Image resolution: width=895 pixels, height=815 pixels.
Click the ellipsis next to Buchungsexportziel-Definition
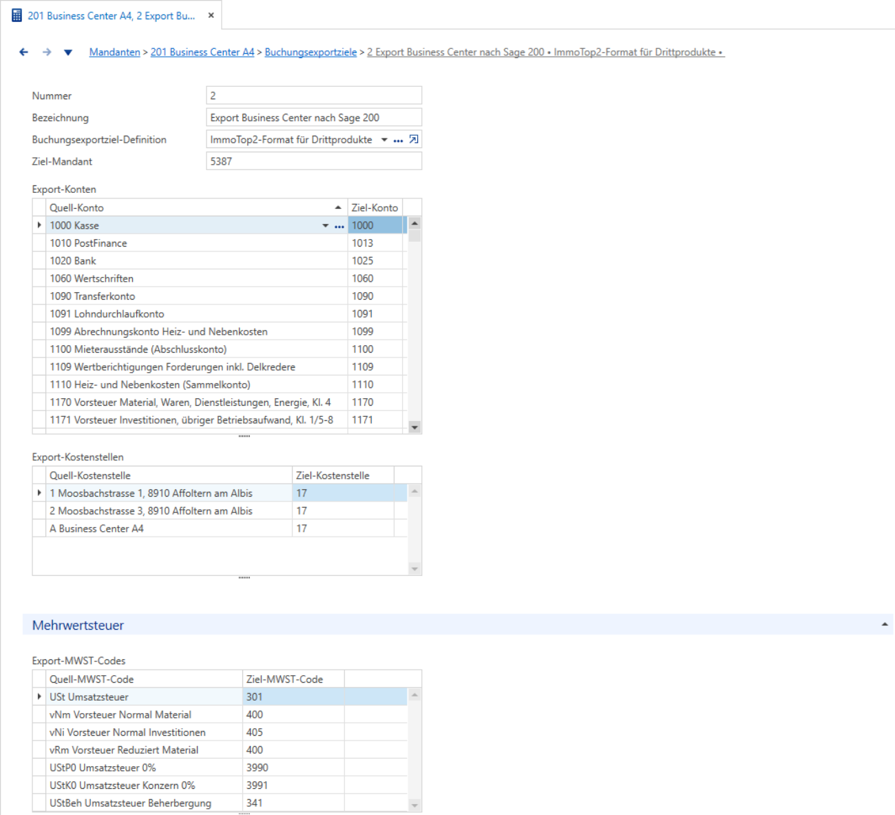398,141
